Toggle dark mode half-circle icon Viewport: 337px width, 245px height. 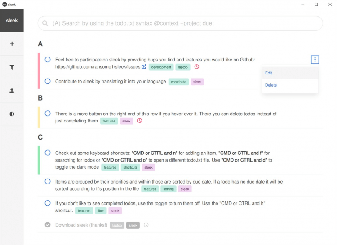point(12,114)
